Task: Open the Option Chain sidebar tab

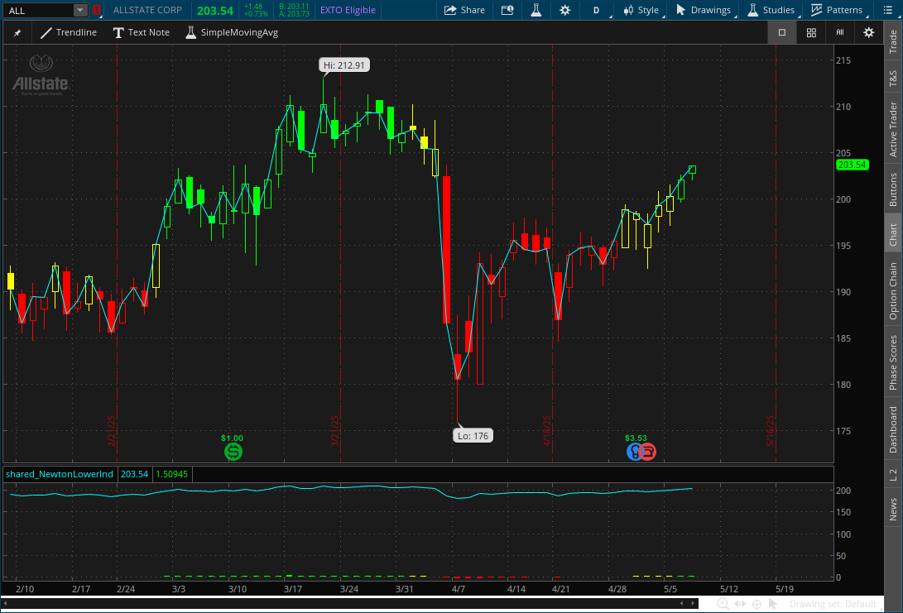Action: pyautogui.click(x=893, y=291)
